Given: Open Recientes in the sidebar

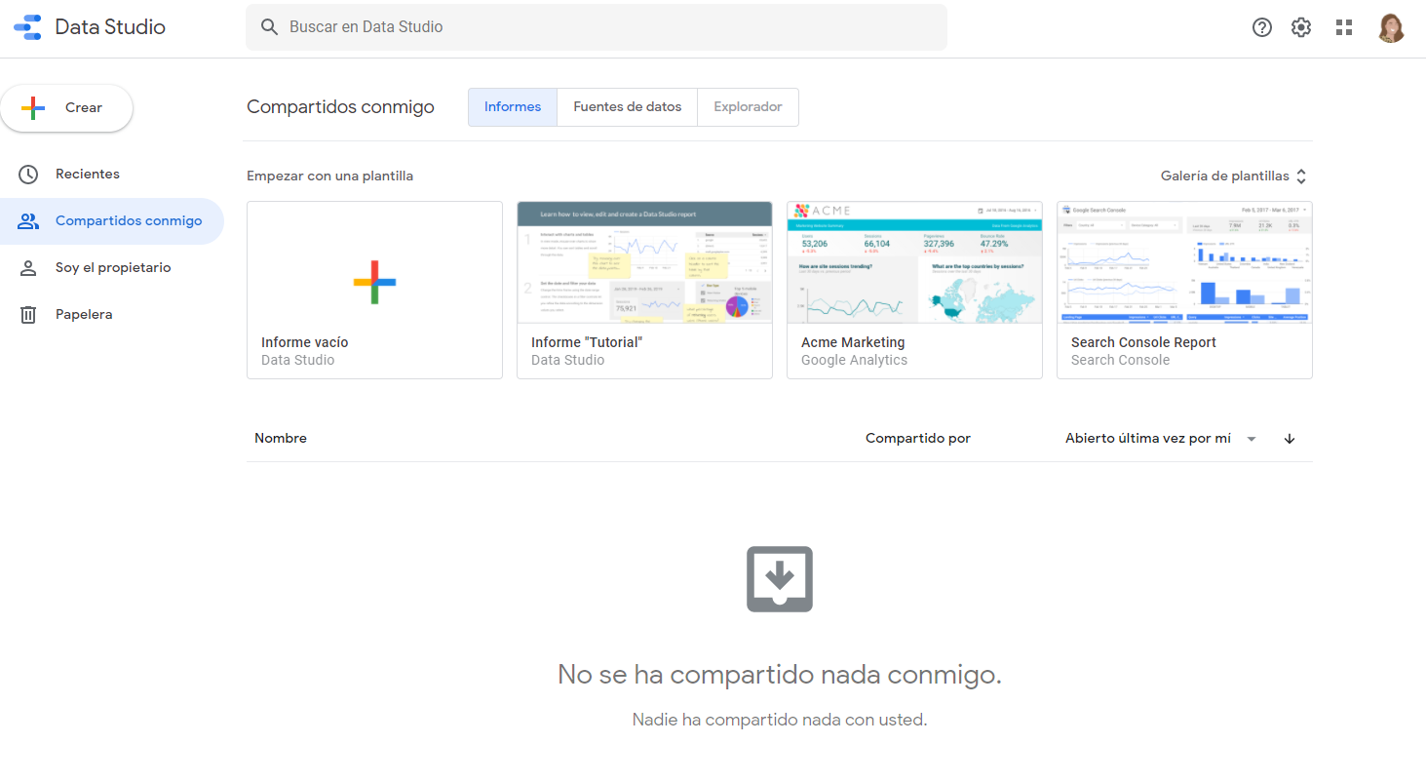Looking at the screenshot, I should point(112,175).
